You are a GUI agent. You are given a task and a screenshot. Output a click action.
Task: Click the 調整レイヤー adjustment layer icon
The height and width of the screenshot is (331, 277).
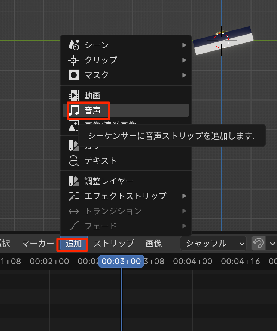pos(74,181)
